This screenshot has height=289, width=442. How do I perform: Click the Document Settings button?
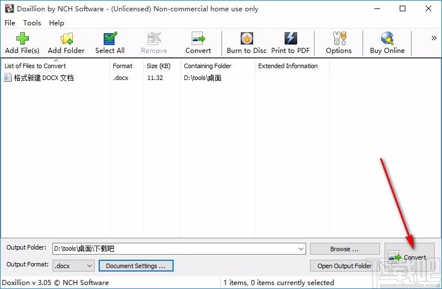136,266
